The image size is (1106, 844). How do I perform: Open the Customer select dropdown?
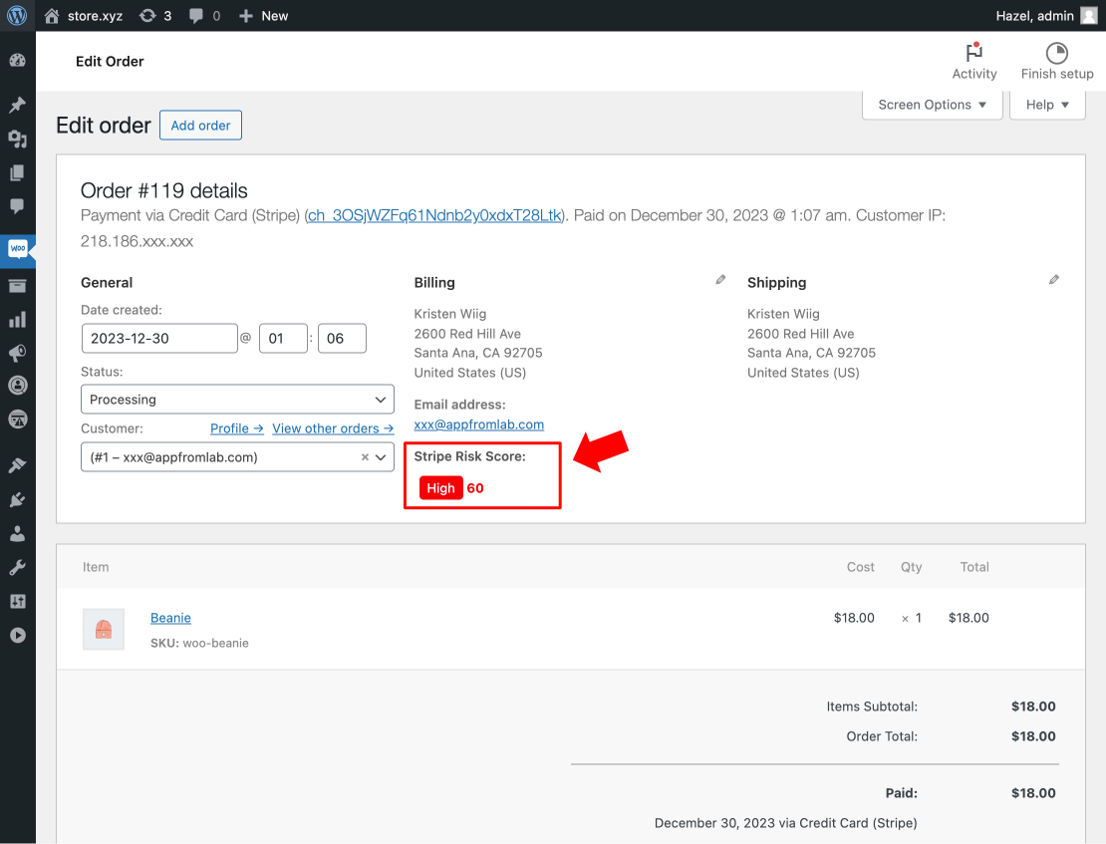[238, 457]
